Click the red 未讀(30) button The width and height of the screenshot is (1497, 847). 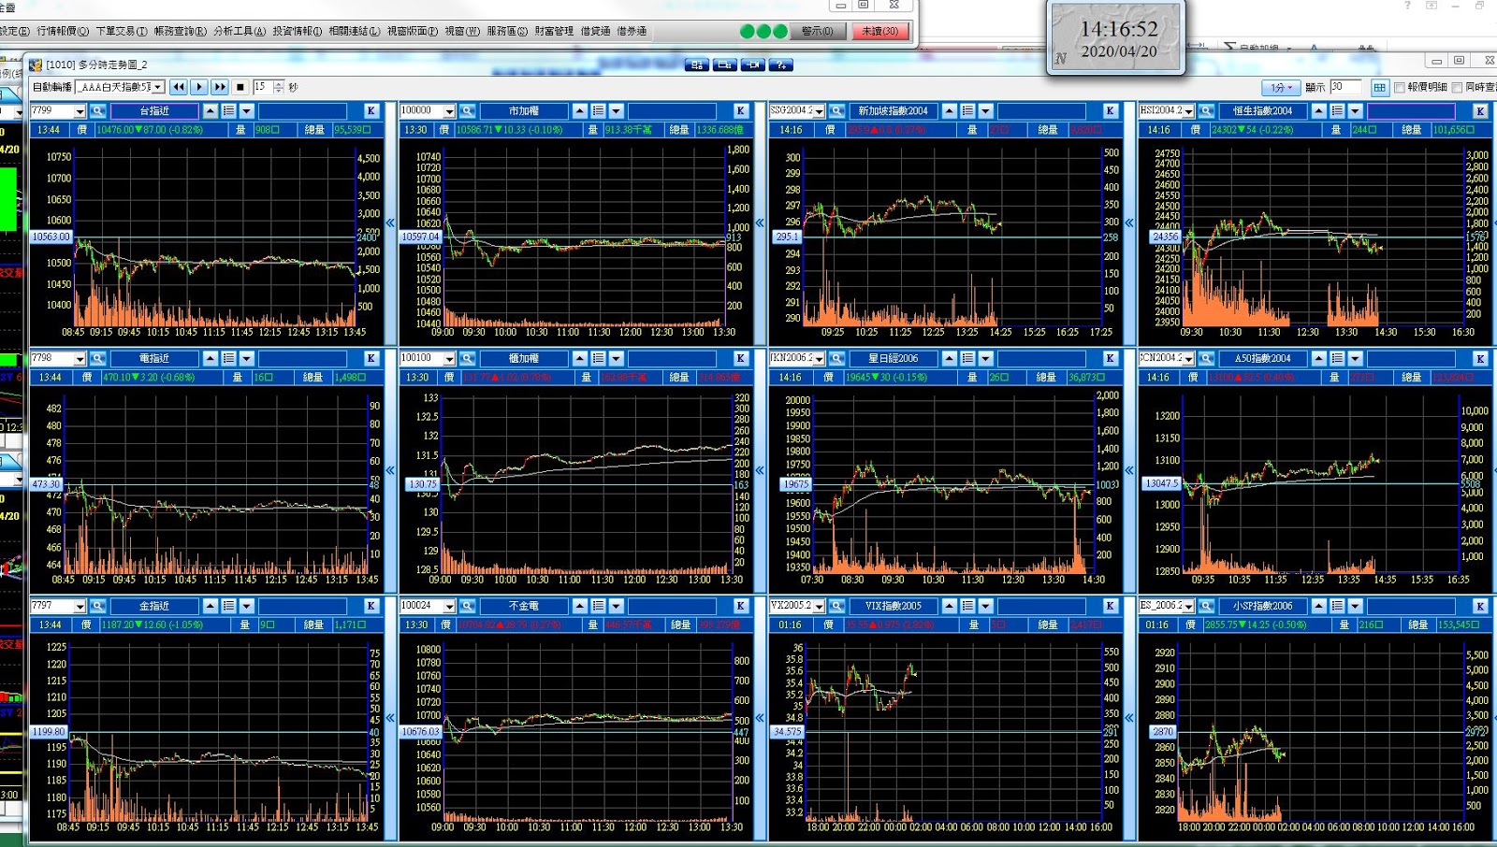(879, 31)
